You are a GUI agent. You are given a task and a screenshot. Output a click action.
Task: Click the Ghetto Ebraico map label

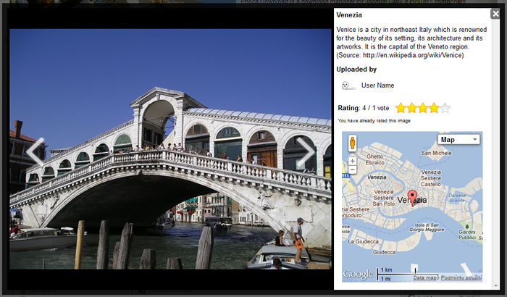[x=374, y=159]
